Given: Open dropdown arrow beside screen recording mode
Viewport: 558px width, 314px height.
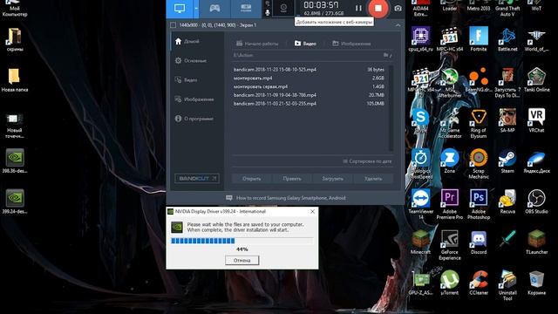Looking at the screenshot, I should (196, 8).
